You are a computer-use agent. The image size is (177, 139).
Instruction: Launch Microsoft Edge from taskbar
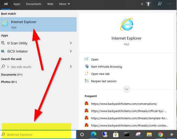[93, 134]
